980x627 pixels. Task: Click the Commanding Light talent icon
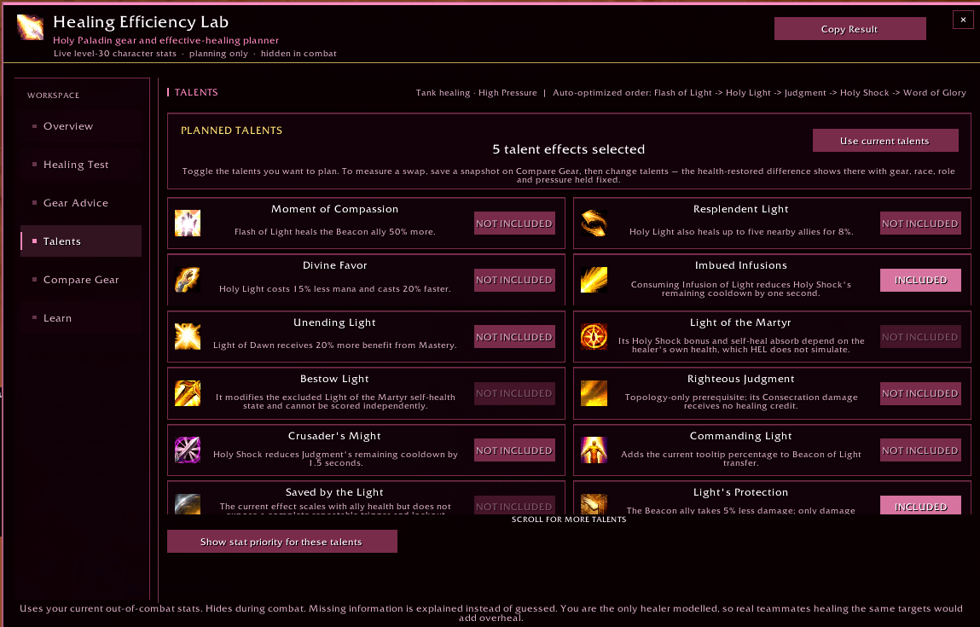coord(594,450)
